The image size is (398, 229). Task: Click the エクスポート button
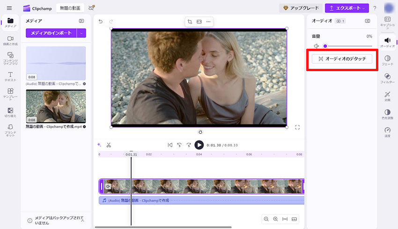[x=346, y=8]
